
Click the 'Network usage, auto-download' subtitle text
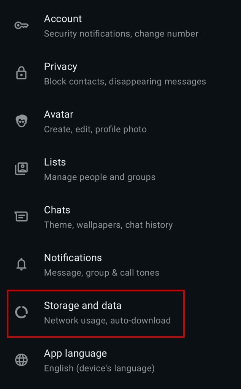coord(108,320)
